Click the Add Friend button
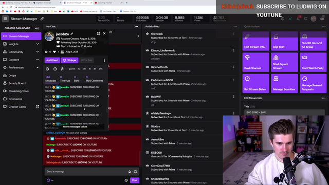This screenshot has height=185, width=329. click(52, 60)
